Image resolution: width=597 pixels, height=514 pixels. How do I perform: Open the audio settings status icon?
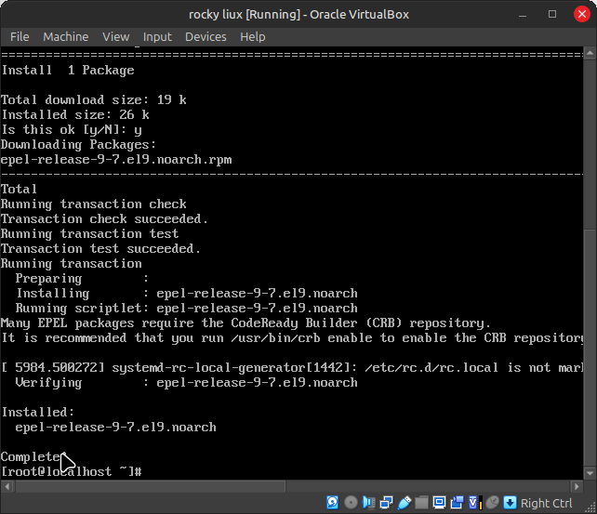pos(368,503)
